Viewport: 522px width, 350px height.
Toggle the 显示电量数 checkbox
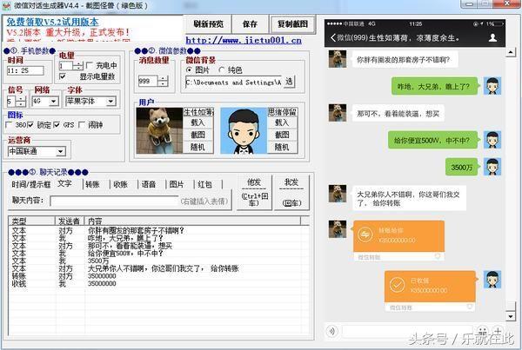(x=63, y=76)
